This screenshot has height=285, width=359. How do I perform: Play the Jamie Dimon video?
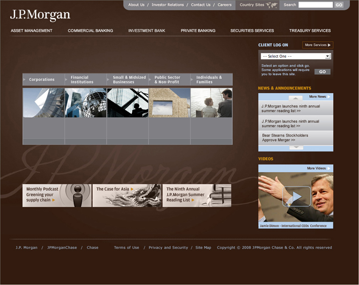tap(297, 196)
